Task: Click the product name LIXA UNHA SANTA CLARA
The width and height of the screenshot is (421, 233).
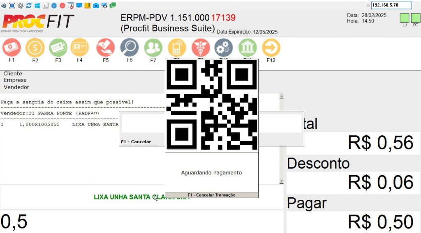Action: coord(142,197)
